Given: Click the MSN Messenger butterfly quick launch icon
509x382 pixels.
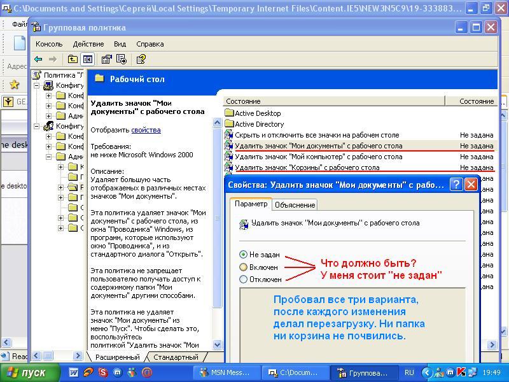Looking at the screenshot, I should [x=132, y=372].
